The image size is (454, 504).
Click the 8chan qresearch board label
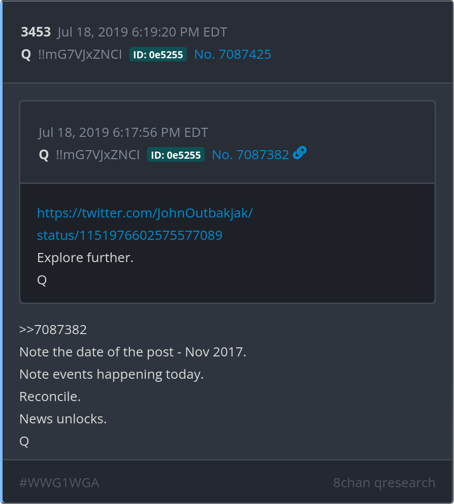tap(384, 483)
